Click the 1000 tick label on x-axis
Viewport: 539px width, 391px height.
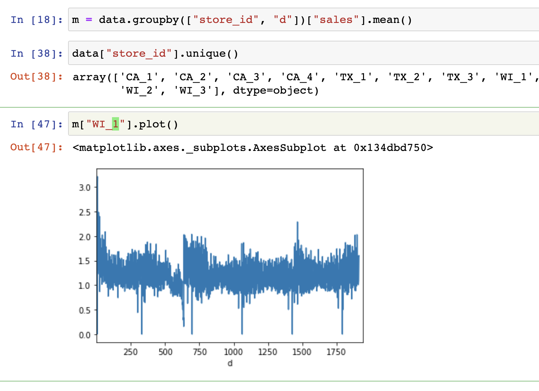234,352
